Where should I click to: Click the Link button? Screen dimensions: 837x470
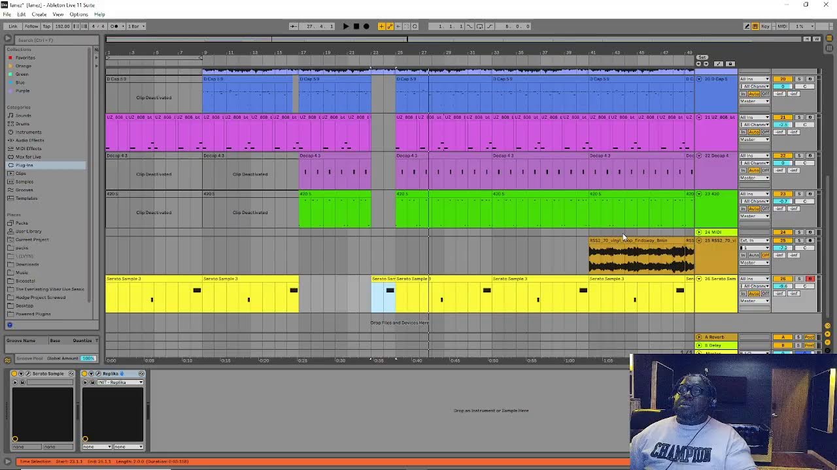[13, 26]
